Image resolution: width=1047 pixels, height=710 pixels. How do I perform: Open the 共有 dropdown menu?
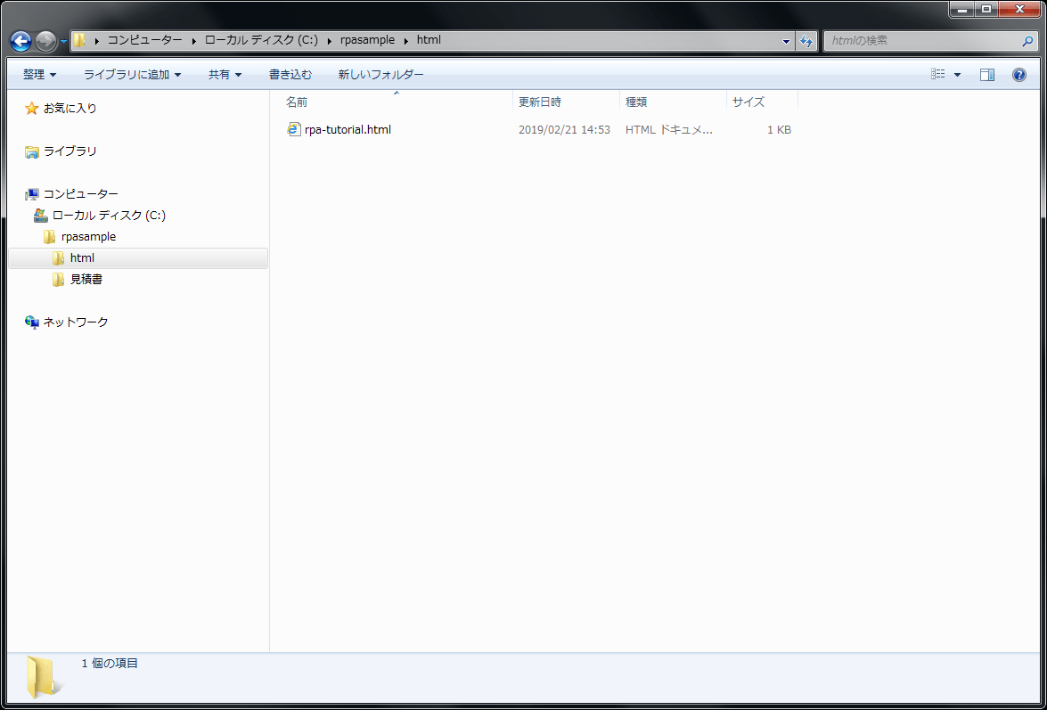pos(225,75)
